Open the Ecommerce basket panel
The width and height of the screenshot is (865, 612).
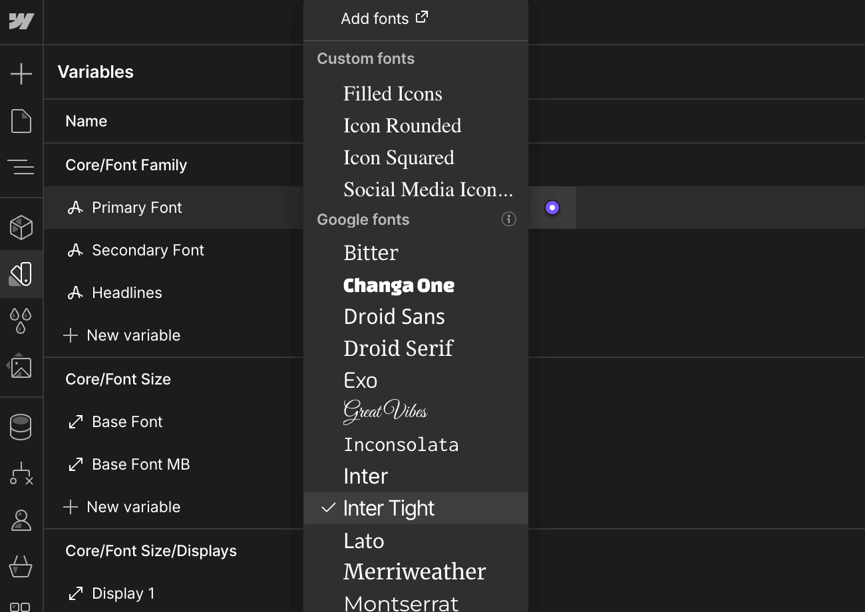[21, 567]
